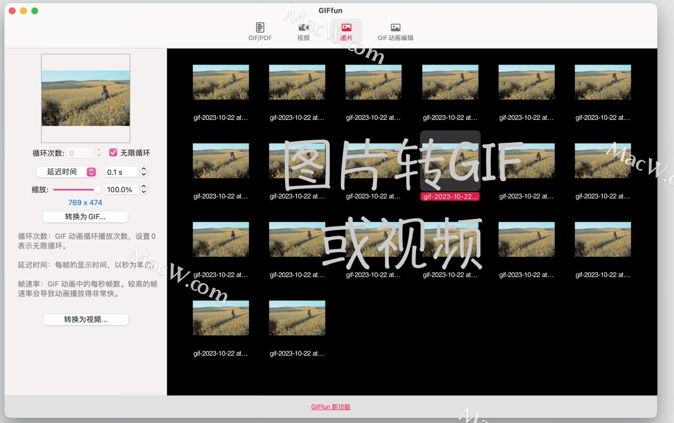
Task: Click the 循环次数 input field
Action: pyautogui.click(x=80, y=153)
